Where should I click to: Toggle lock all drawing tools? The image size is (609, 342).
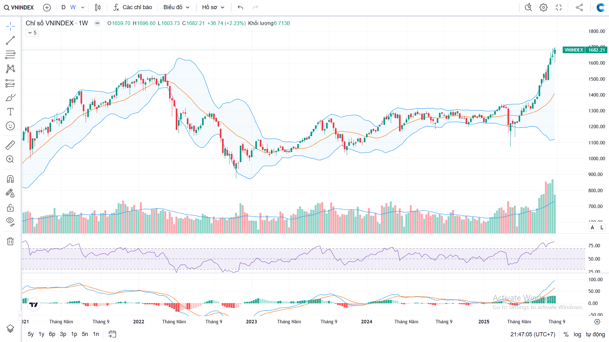click(x=10, y=208)
